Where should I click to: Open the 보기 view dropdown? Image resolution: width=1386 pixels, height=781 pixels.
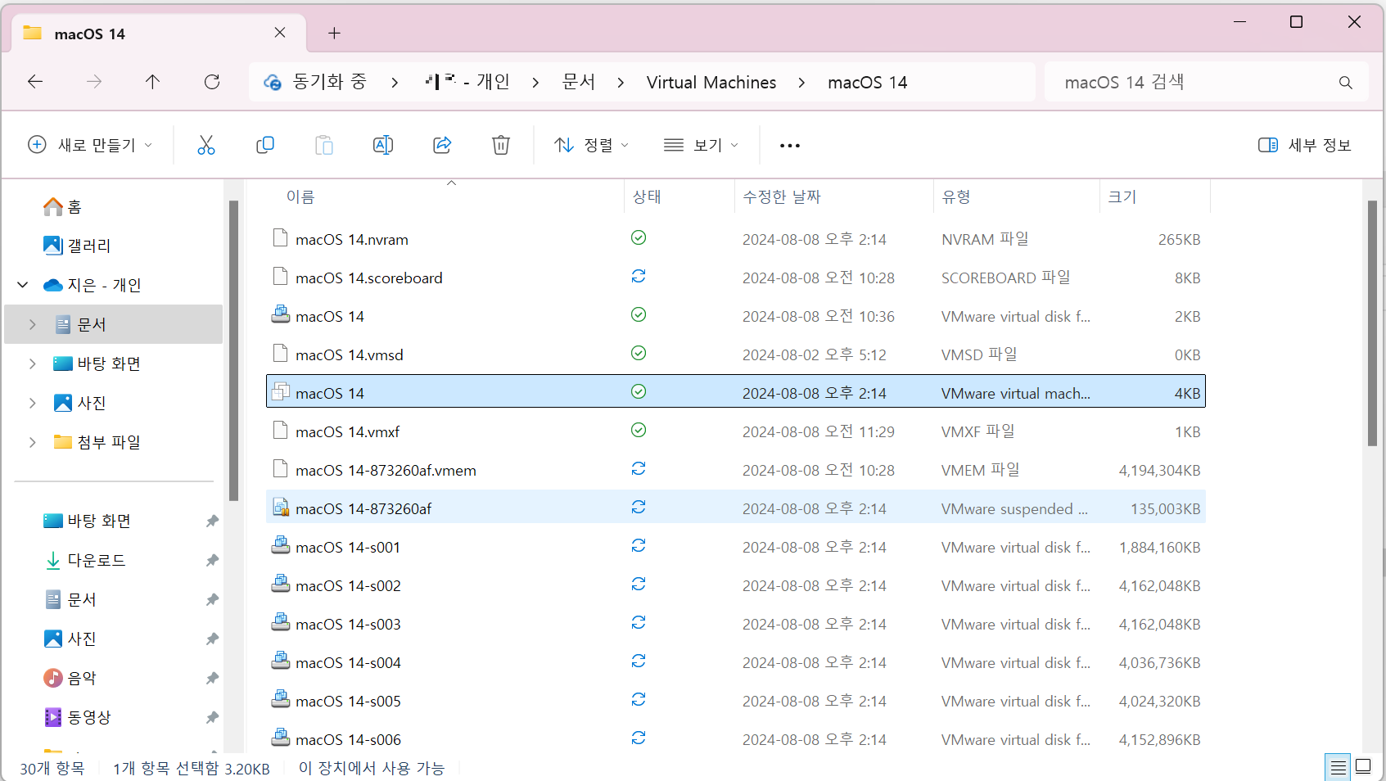click(x=701, y=145)
